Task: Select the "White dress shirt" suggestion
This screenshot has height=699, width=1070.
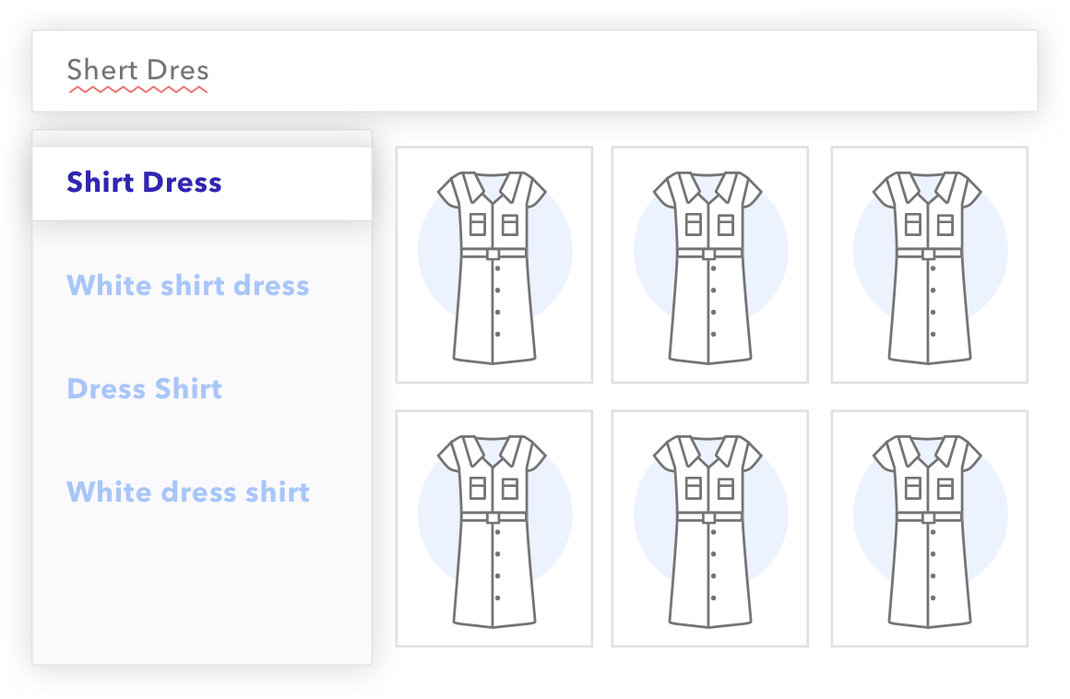Action: click(188, 492)
